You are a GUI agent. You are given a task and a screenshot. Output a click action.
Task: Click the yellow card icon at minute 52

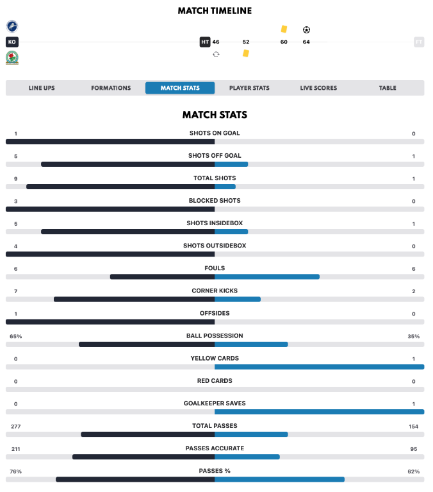tap(246, 53)
